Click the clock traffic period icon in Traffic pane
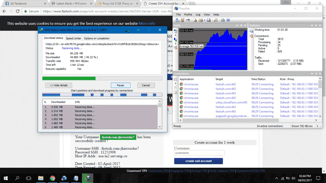The height and width of the screenshot is (183, 326). pos(175,31)
